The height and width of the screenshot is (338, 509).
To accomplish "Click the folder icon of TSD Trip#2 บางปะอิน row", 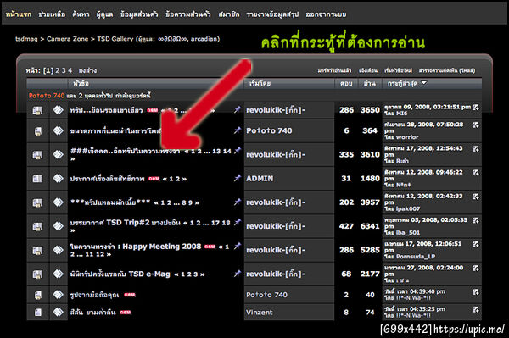I will pyautogui.click(x=37, y=226).
